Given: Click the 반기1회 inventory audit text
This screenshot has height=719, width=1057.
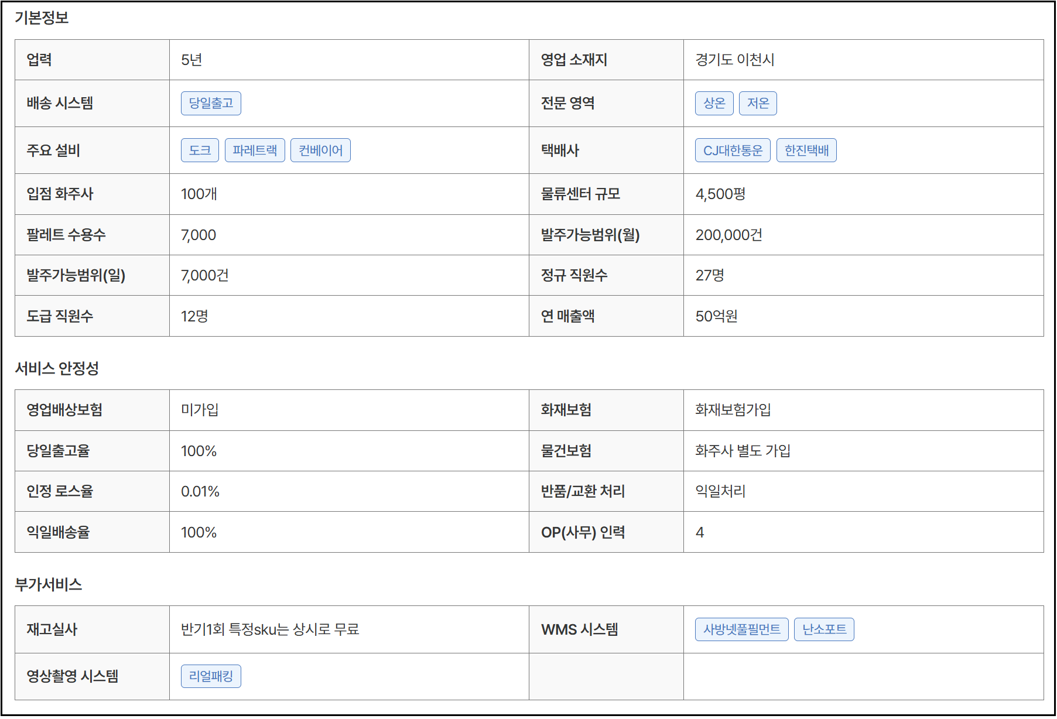Looking at the screenshot, I should tap(270, 629).
